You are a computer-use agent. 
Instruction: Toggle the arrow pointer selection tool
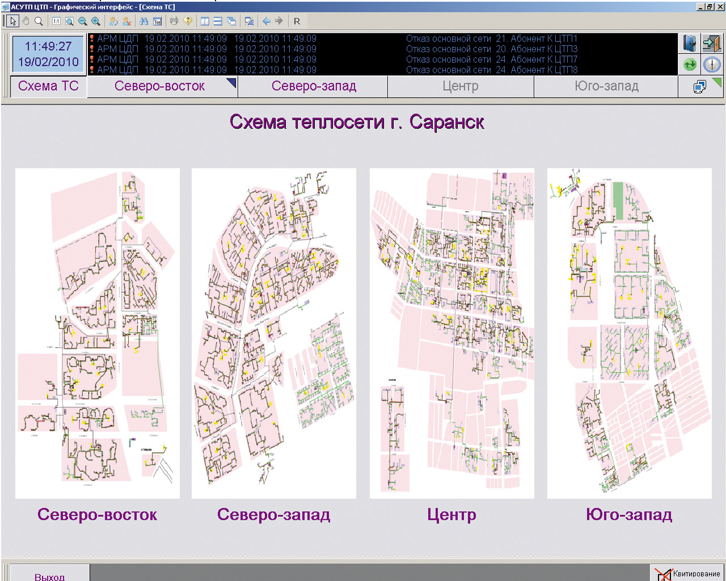click(13, 21)
